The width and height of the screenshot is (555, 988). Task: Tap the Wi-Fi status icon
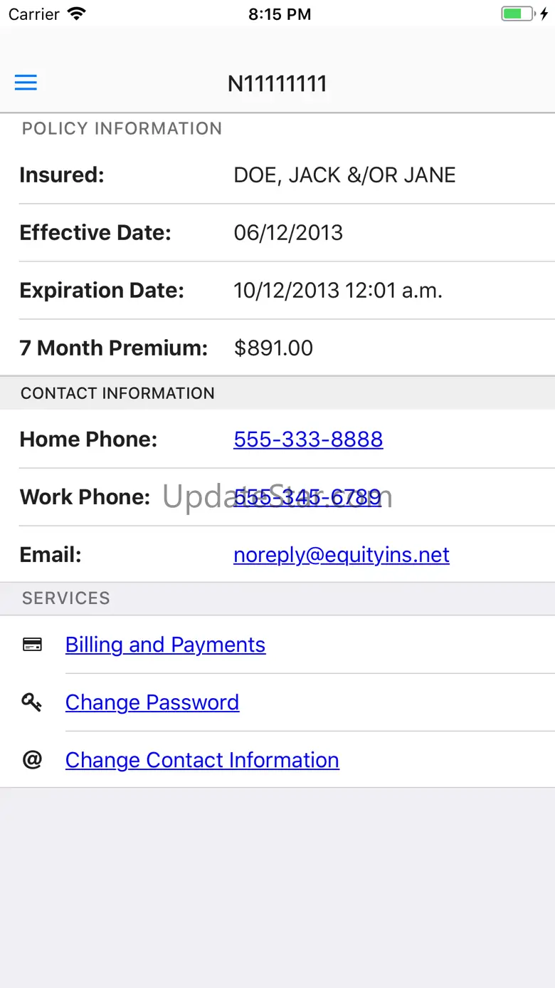coord(76,14)
